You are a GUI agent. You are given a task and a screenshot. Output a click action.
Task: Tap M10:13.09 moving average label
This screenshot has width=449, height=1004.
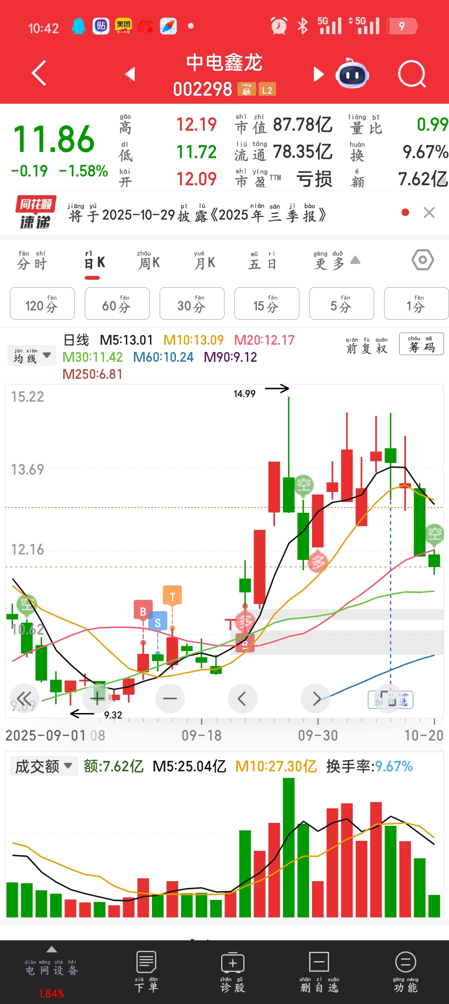[194, 340]
